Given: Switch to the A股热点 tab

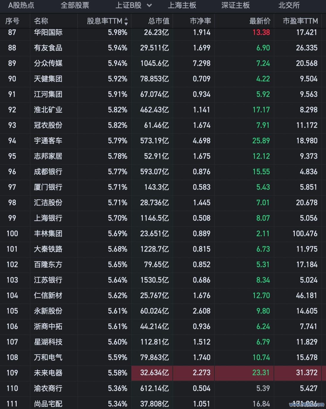Looking at the screenshot, I should (x=21, y=5).
